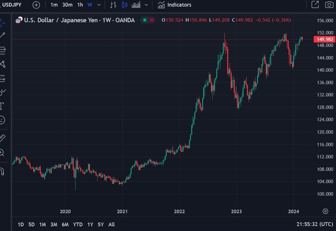
Task: Click the 5Y date range button
Action: coord(101,224)
